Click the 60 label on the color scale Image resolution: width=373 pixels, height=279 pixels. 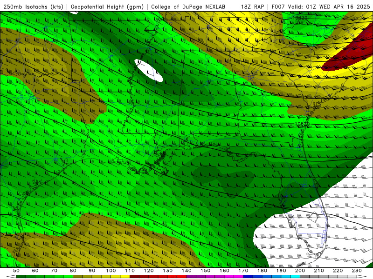pos(35,271)
